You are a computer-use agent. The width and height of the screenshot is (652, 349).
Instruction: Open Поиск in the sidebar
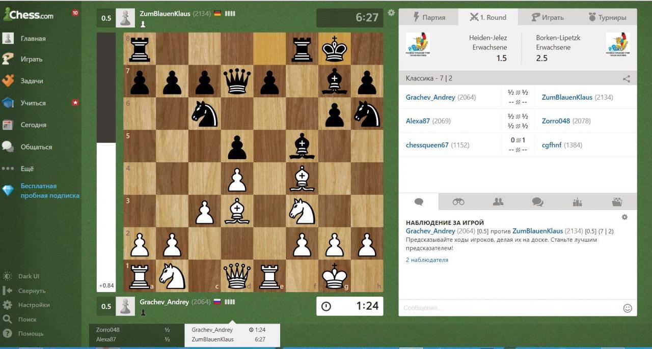coord(20,319)
